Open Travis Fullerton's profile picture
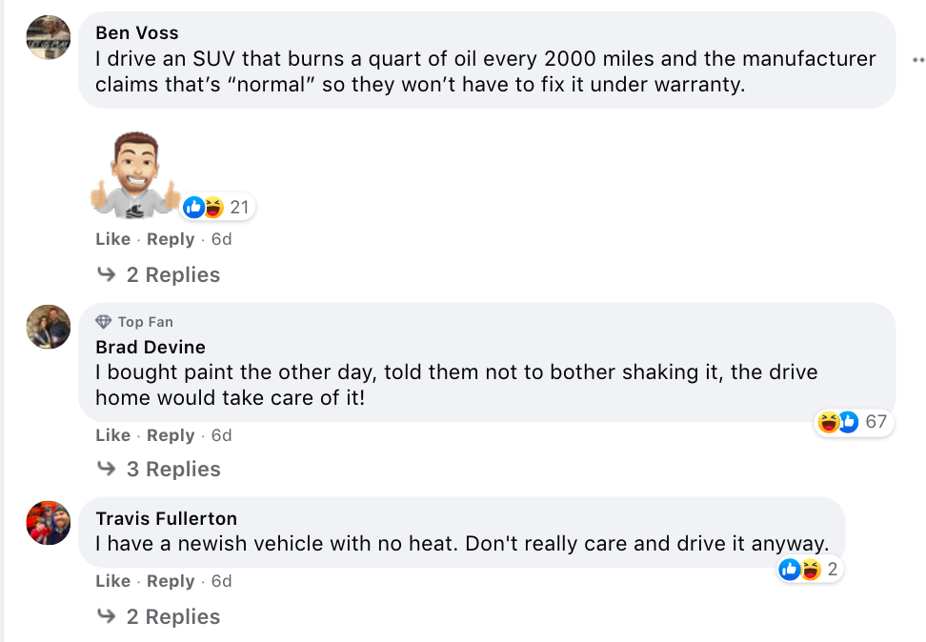This screenshot has height=642, width=926. coord(48,522)
